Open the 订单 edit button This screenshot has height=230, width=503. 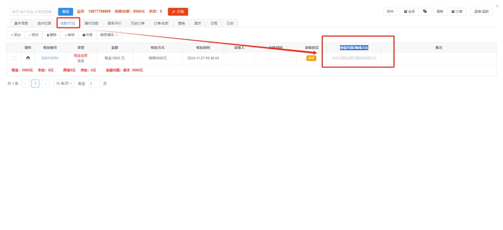[x=457, y=12]
